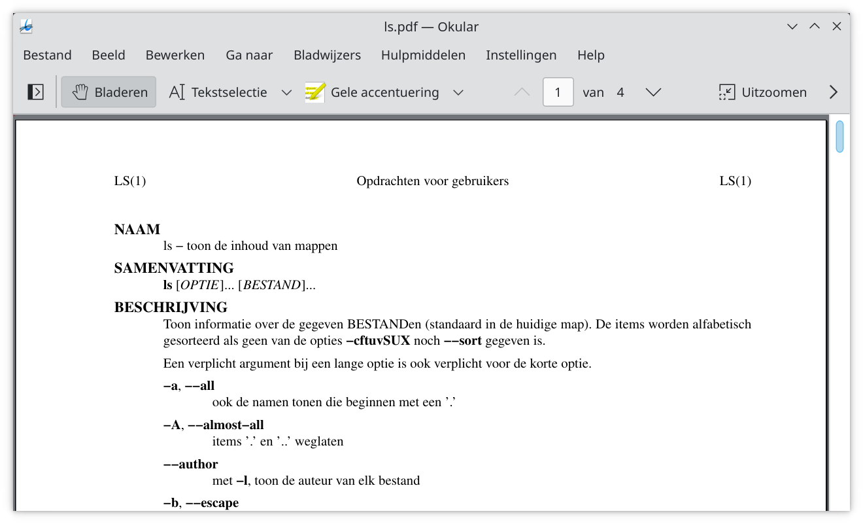Click 'ook de namen tonen' description line
The width and height of the screenshot is (863, 524).
(x=333, y=402)
